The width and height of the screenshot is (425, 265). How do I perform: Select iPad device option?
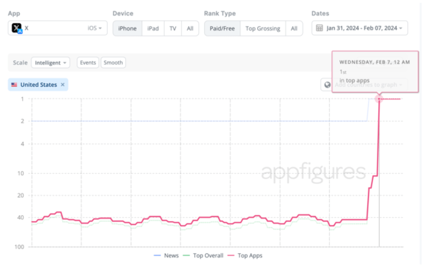(153, 29)
